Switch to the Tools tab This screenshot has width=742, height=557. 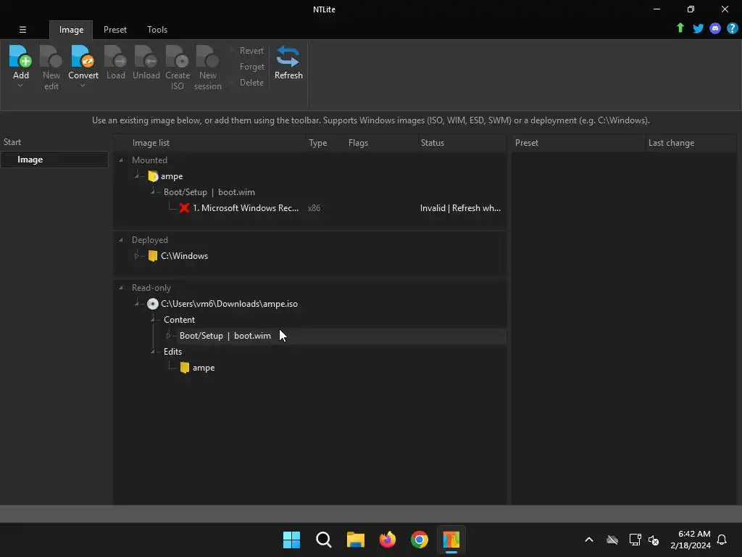coord(157,29)
